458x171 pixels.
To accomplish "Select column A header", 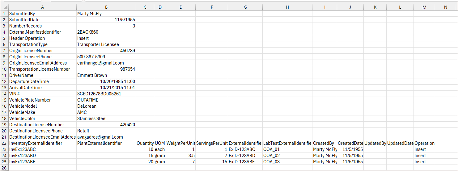I will point(42,7).
